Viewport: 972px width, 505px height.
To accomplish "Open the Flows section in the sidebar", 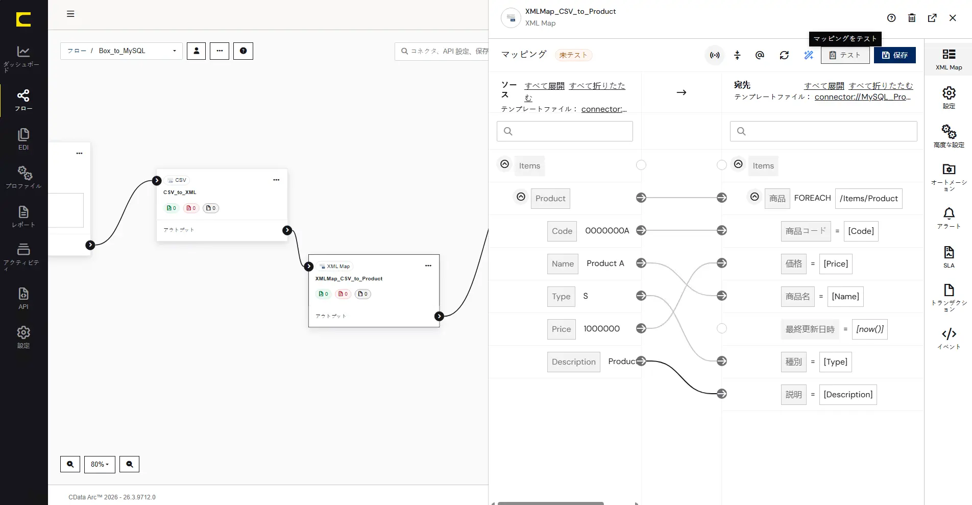I will [23, 100].
